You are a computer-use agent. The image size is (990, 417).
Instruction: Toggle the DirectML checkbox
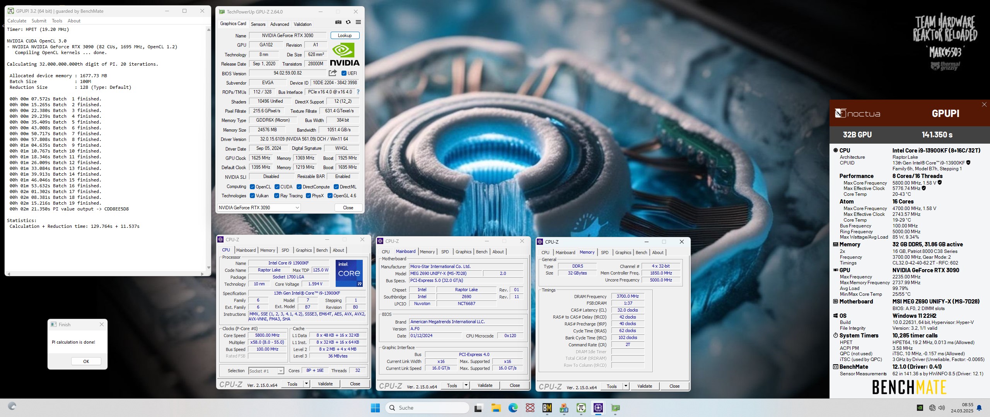coord(336,187)
